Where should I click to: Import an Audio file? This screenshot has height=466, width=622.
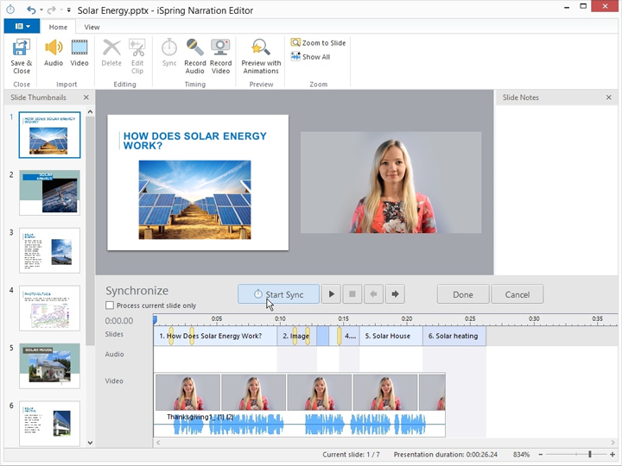[x=54, y=53]
